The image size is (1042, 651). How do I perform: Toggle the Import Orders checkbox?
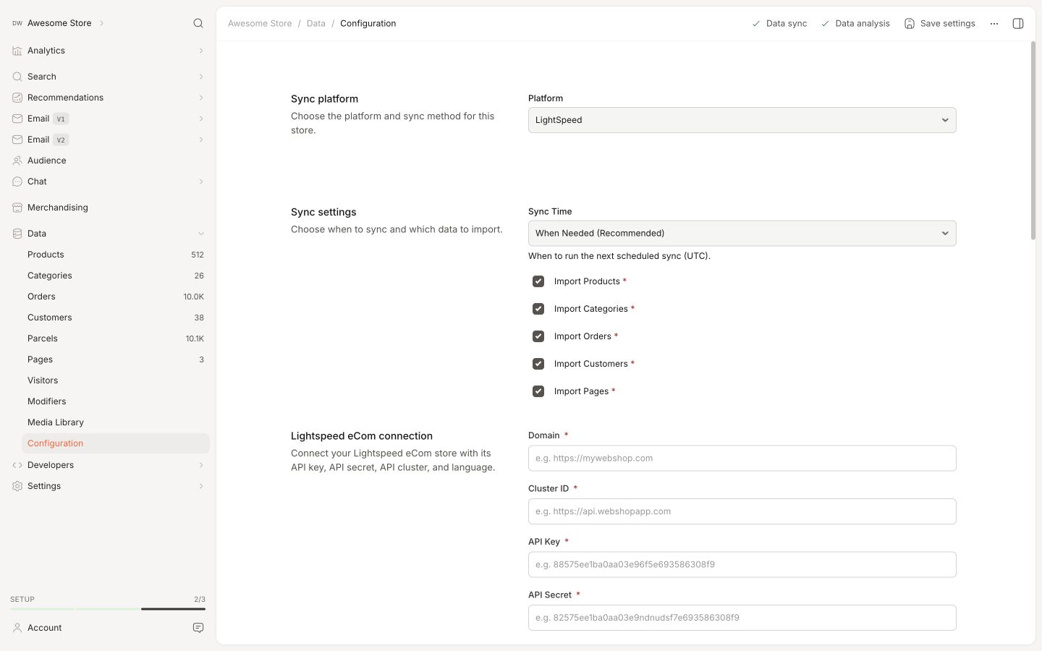click(538, 336)
